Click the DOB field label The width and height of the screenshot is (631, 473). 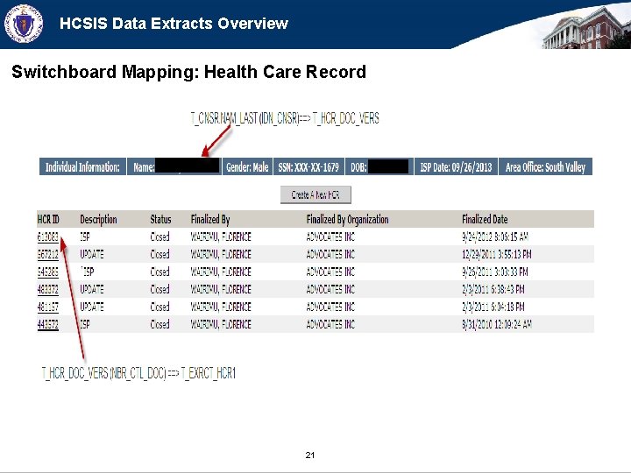(x=358, y=167)
